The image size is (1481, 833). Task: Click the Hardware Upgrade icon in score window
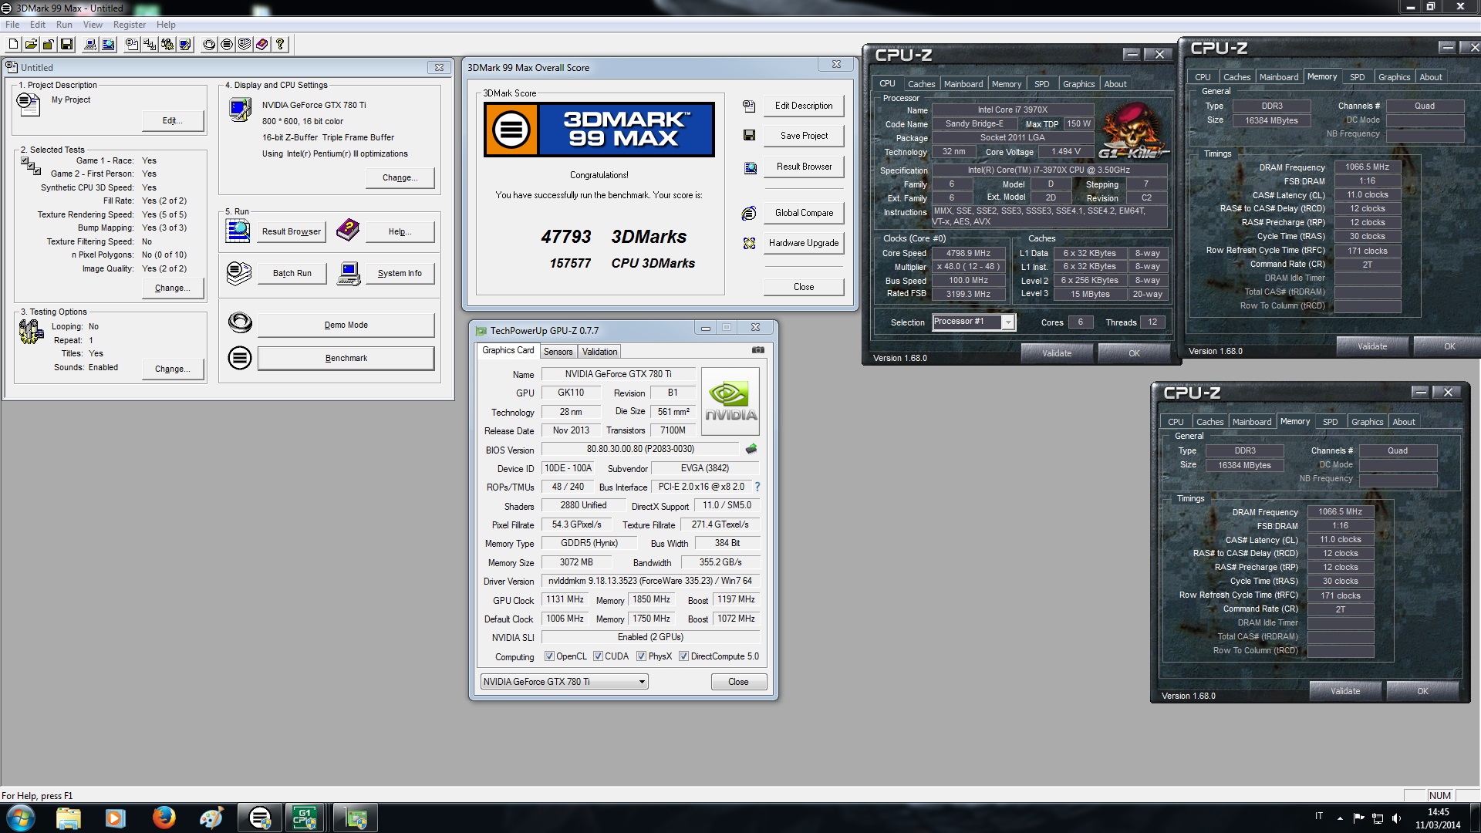(748, 243)
